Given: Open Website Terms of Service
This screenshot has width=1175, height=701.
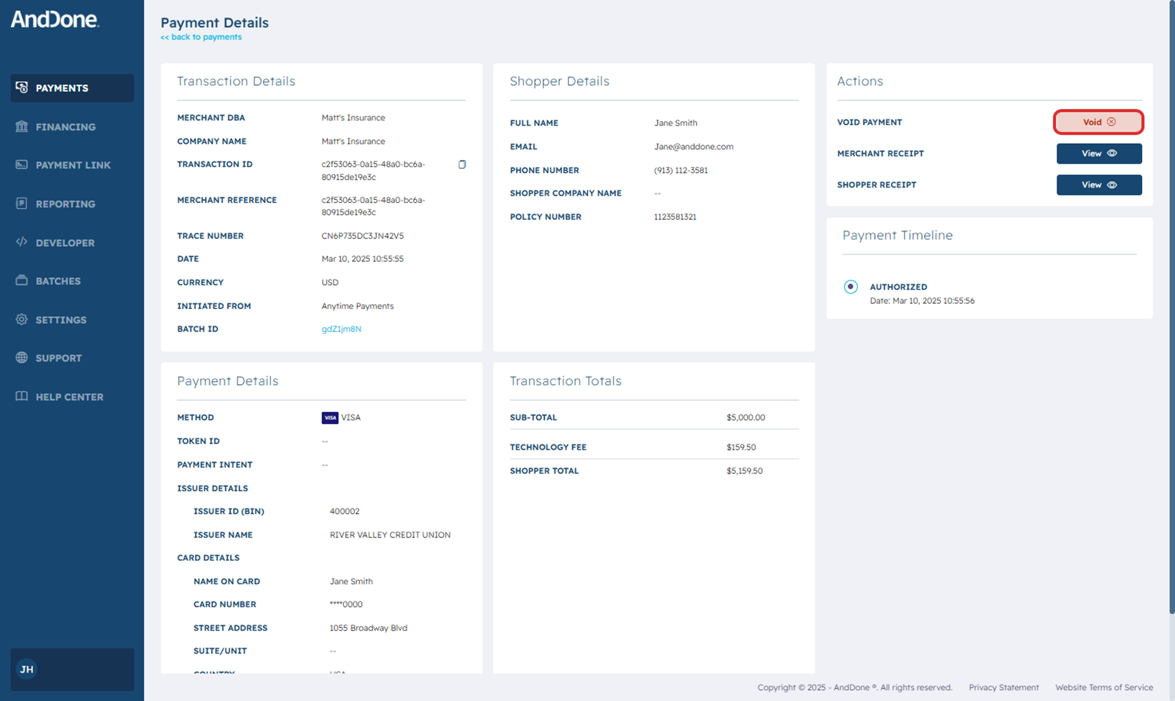Looking at the screenshot, I should click(x=1103, y=687).
